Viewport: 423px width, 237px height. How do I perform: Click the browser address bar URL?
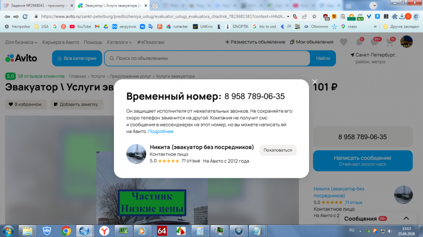click(x=163, y=16)
